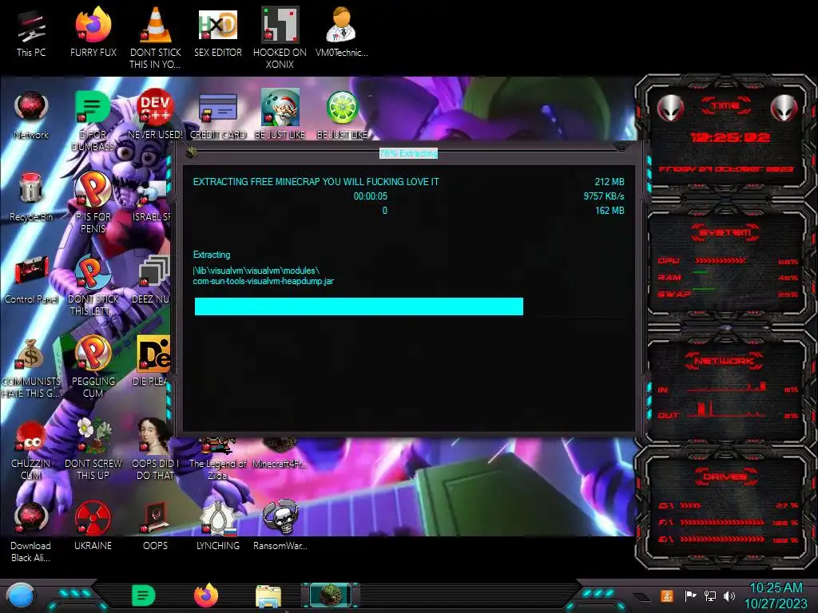Open the green document app on taskbar
818x613 pixels.
pos(144,595)
